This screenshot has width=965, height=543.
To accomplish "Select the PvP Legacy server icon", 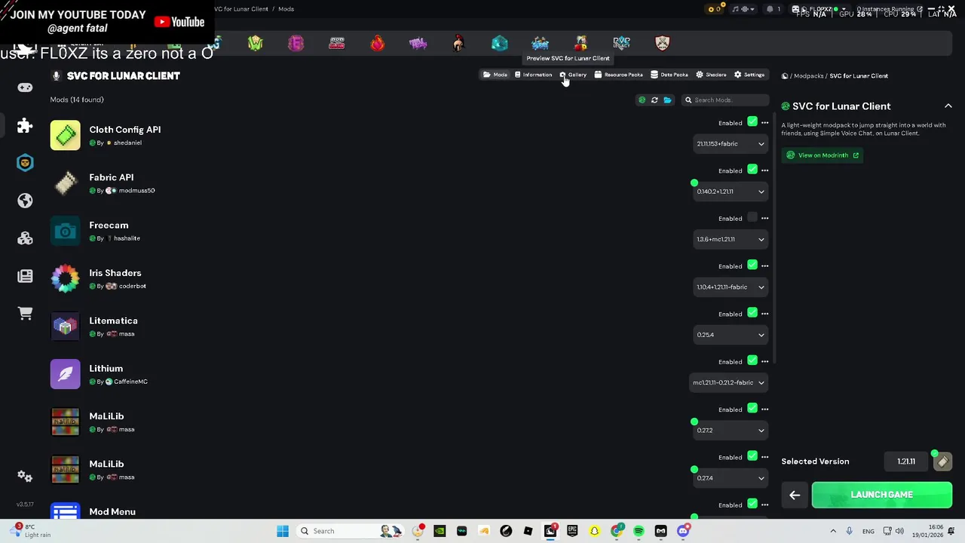I will coord(621,43).
